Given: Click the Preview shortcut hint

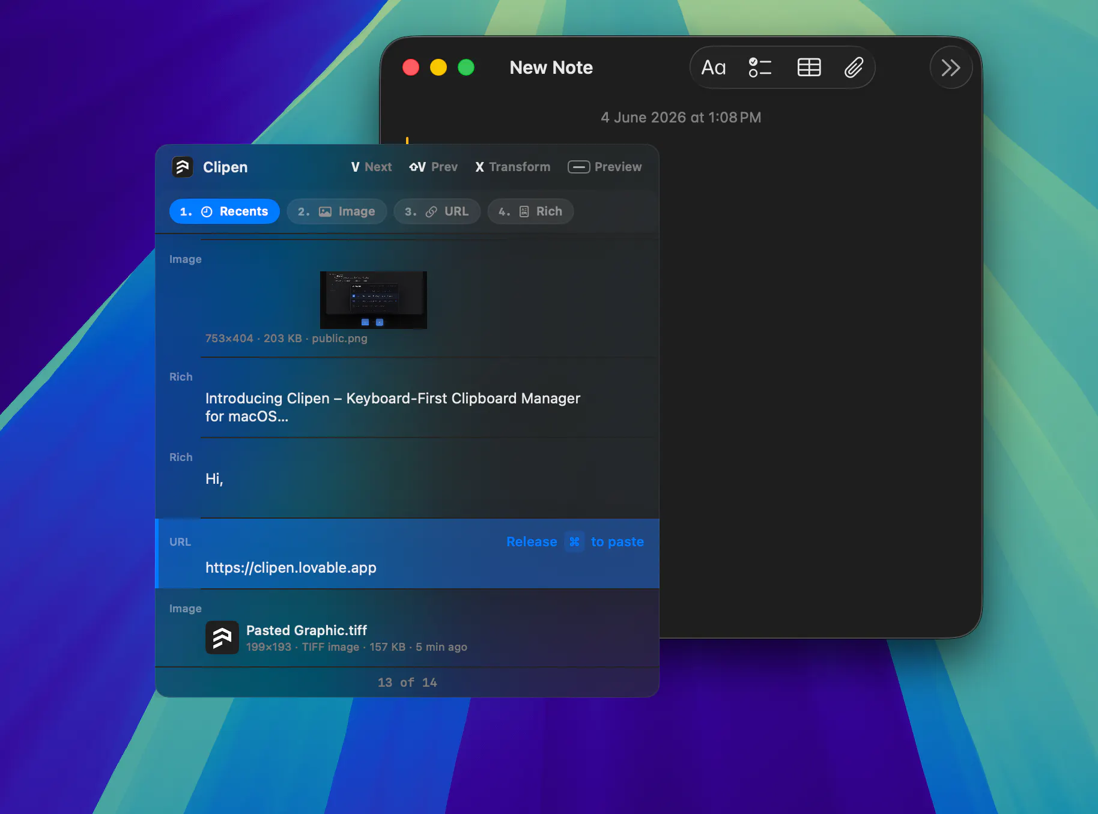Looking at the screenshot, I should pyautogui.click(x=604, y=167).
